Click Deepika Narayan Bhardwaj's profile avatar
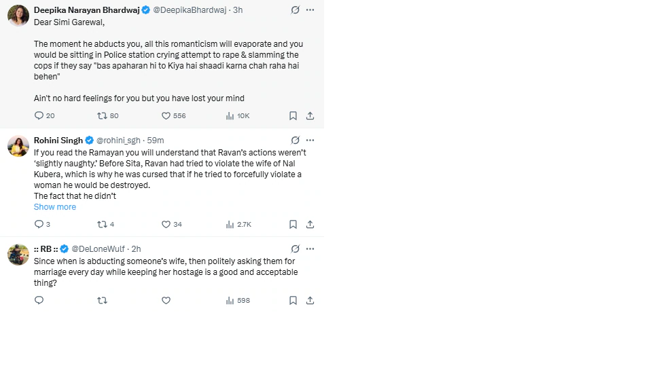The image size is (659, 370). (18, 15)
